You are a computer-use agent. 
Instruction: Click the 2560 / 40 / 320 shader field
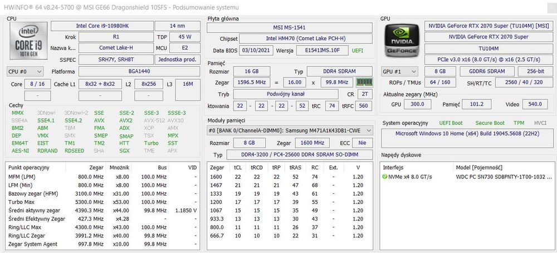[524, 82]
